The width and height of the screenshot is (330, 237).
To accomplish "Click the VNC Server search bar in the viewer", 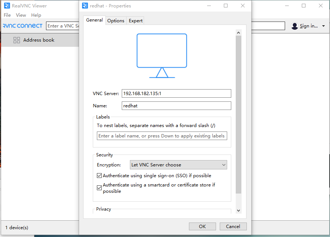I will (x=62, y=26).
